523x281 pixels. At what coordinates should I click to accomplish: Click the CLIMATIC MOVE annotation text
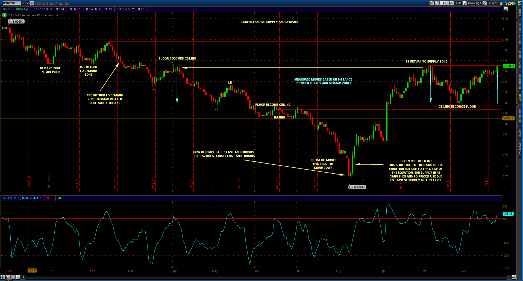323,164
